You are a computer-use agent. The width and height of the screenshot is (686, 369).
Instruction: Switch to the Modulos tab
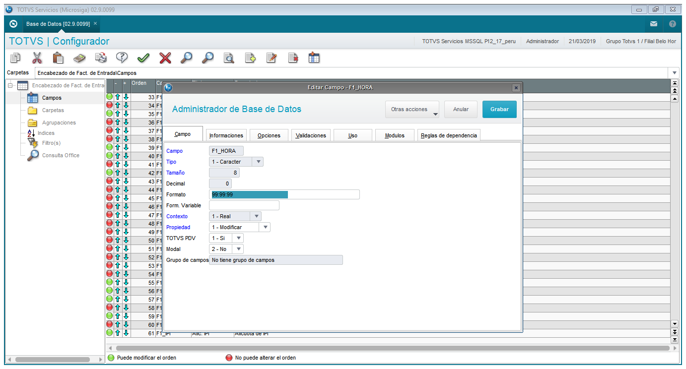(395, 135)
